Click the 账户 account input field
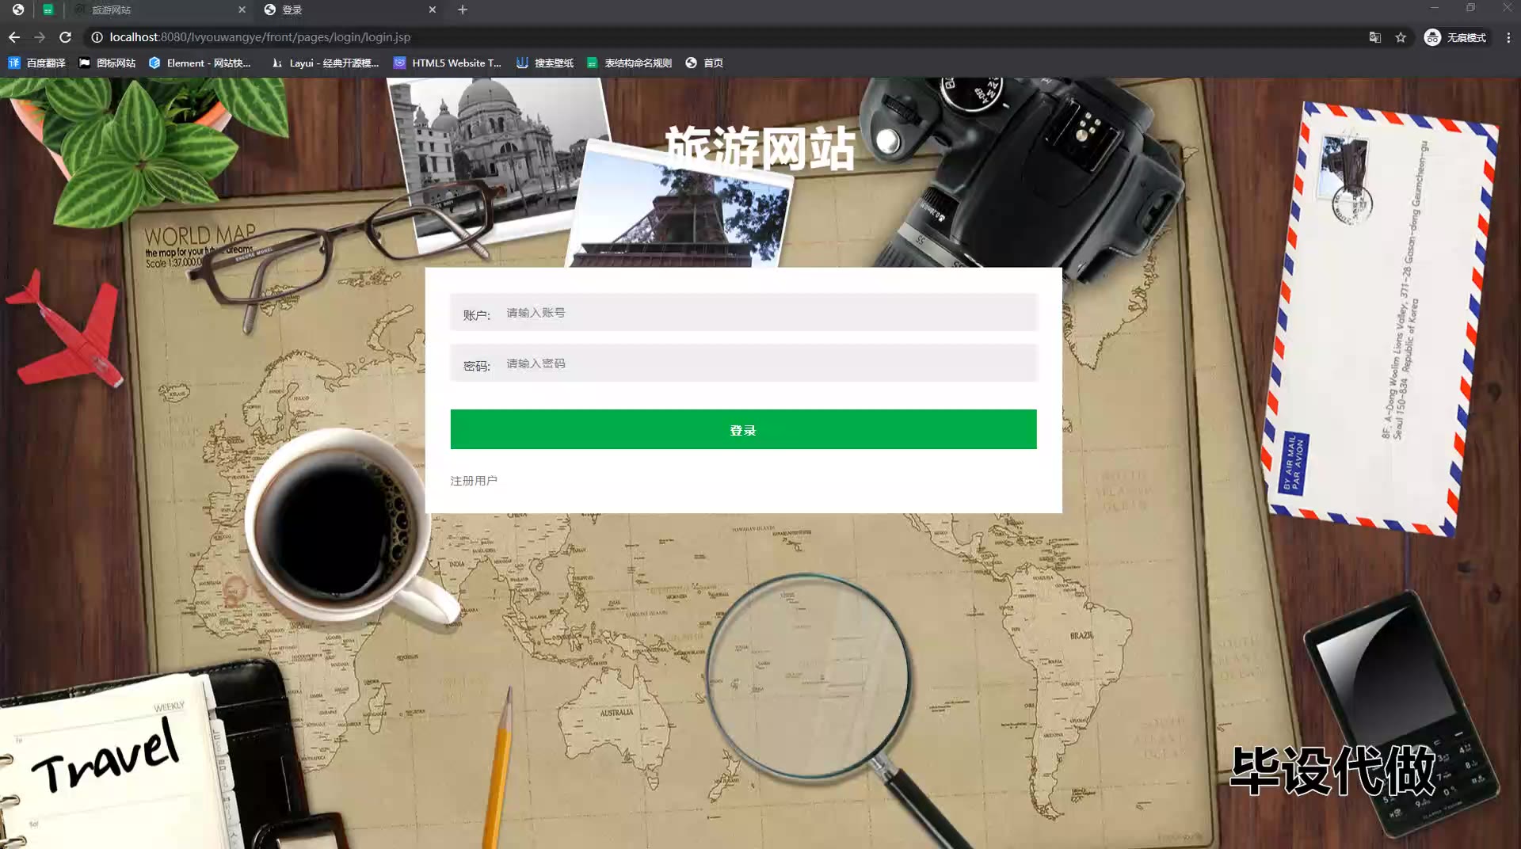Screen dimensions: 1521x849 tap(744, 313)
